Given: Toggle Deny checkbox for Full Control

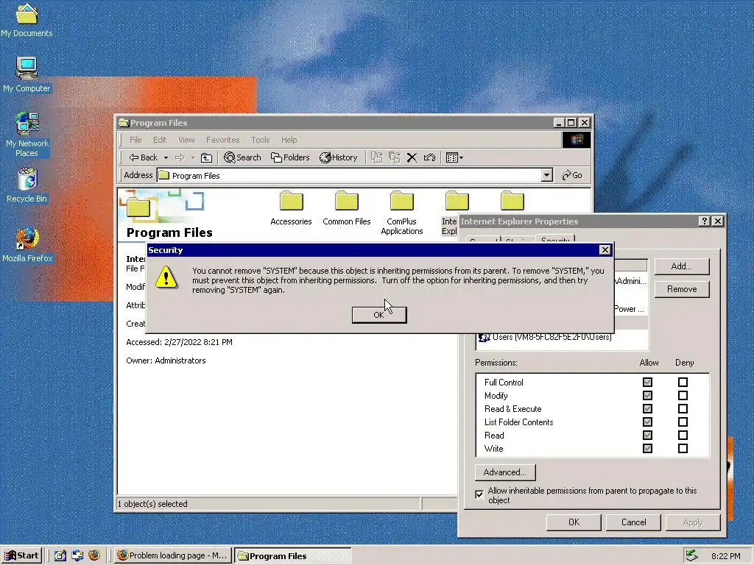Looking at the screenshot, I should 683,383.
